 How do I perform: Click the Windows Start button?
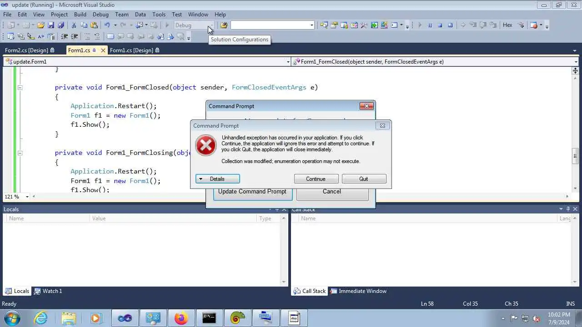pyautogui.click(x=12, y=318)
